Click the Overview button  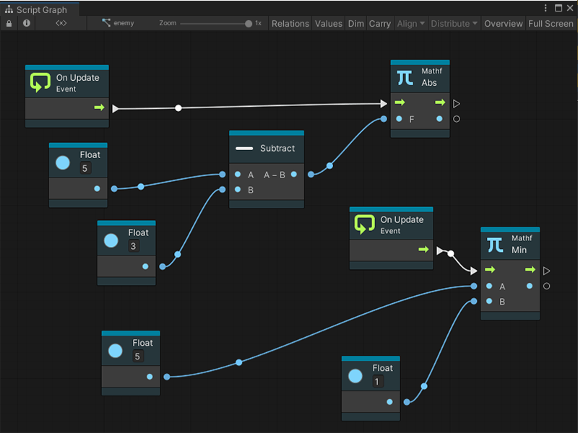tap(503, 23)
